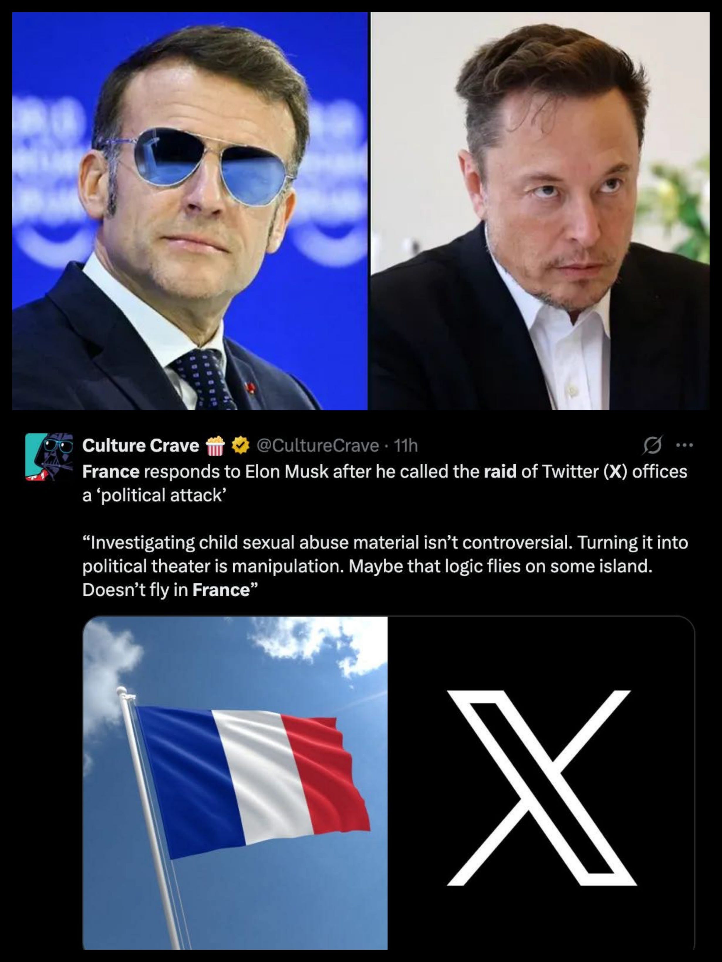Click the Culture Crave display name
The image size is (722, 962).
pos(141,446)
